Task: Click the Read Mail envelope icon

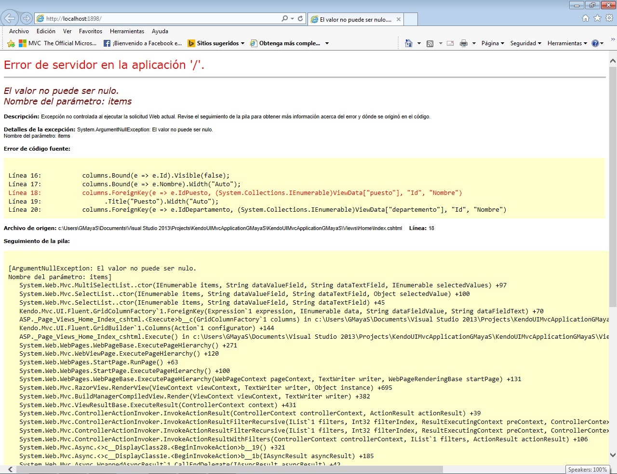Action: [450, 43]
